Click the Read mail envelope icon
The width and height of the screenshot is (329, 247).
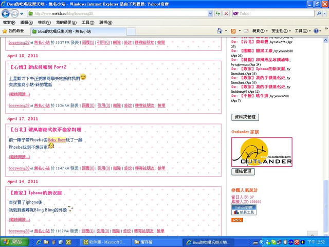pos(246,31)
